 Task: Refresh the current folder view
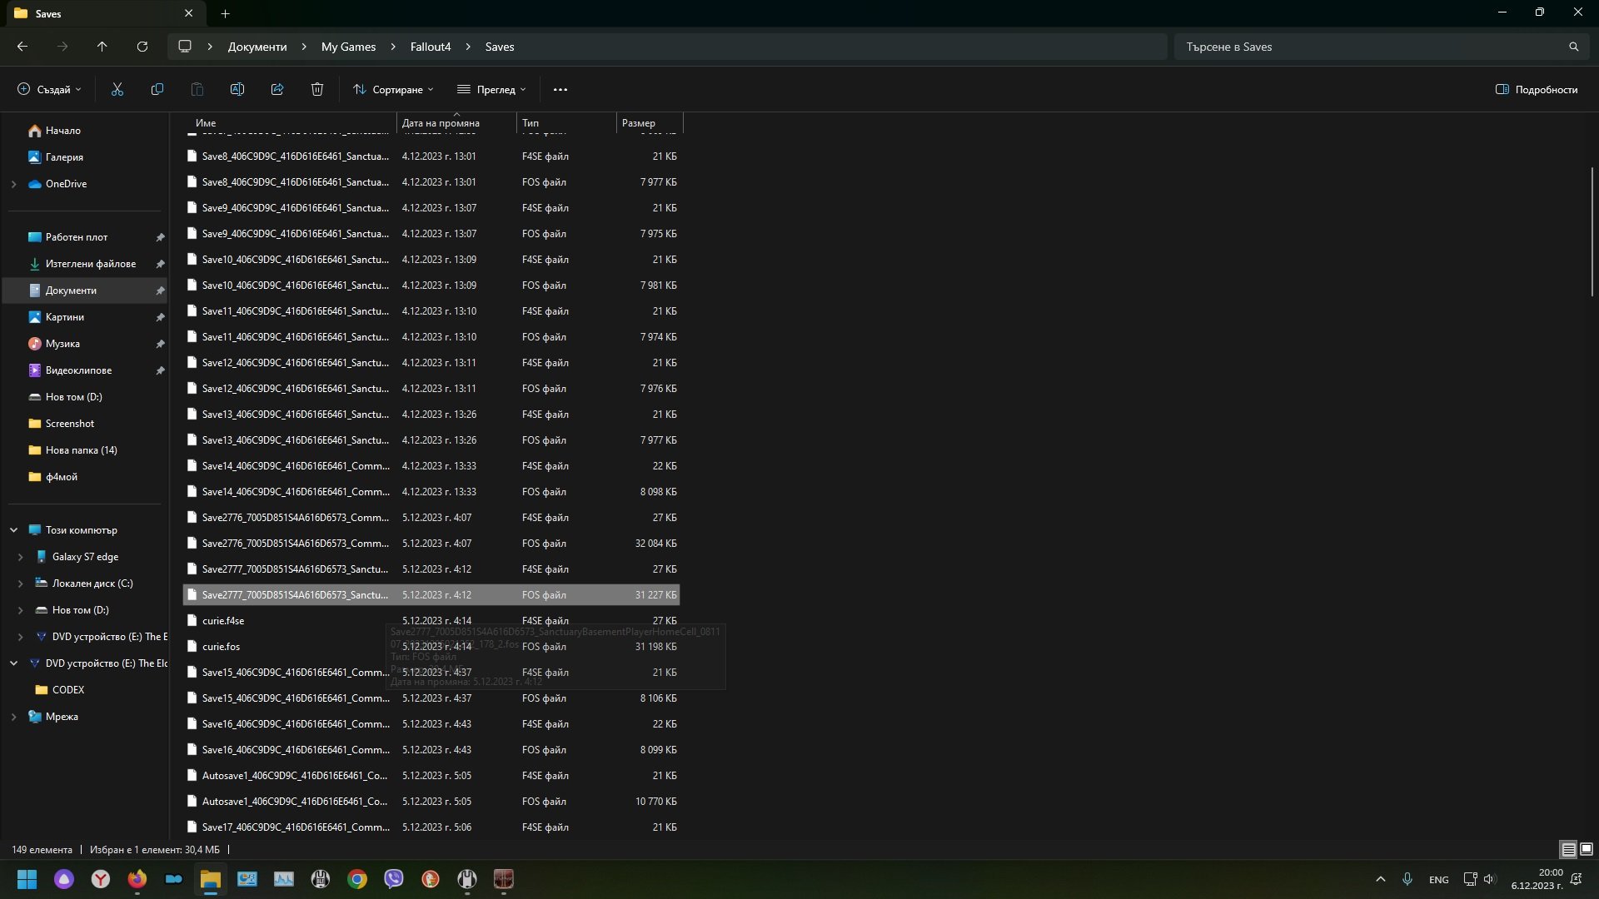pyautogui.click(x=142, y=47)
